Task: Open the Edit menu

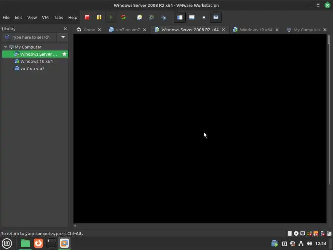Action: click(18, 18)
